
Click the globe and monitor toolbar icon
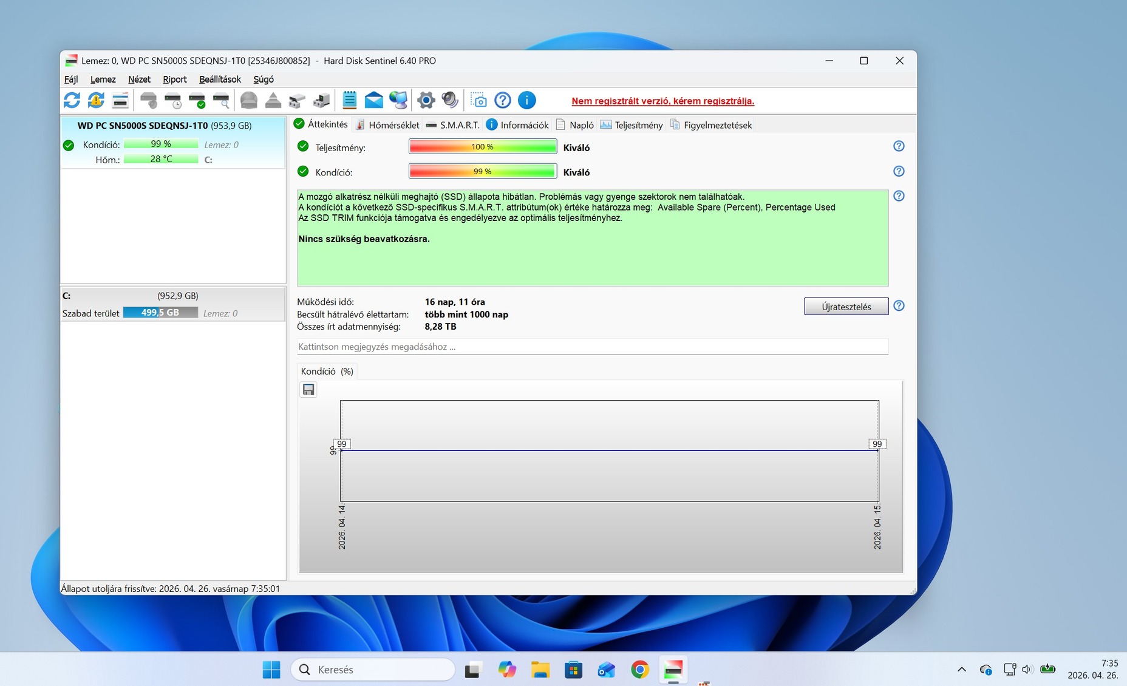pos(398,100)
